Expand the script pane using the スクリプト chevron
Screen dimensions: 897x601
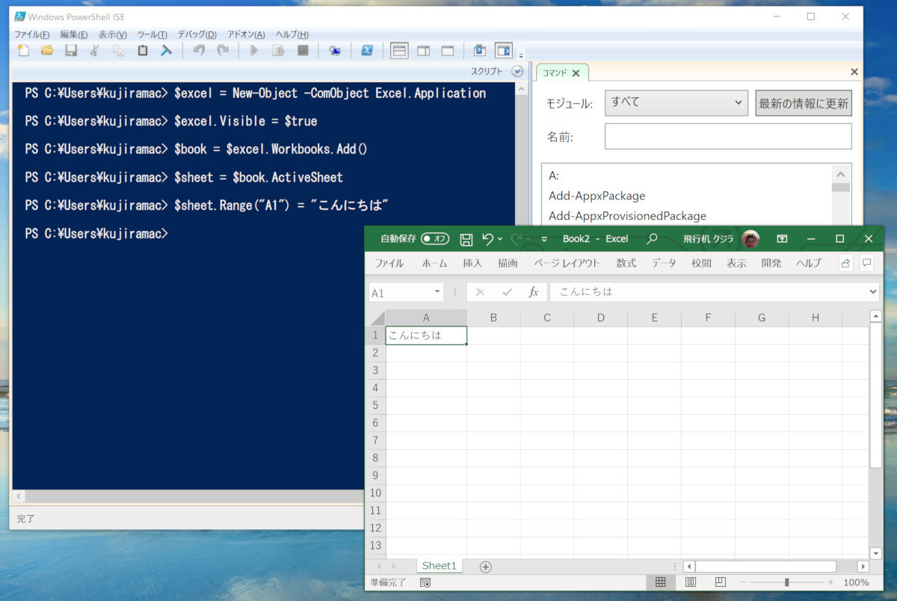click(517, 72)
